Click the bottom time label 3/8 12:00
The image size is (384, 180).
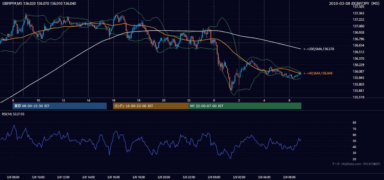point(63,177)
